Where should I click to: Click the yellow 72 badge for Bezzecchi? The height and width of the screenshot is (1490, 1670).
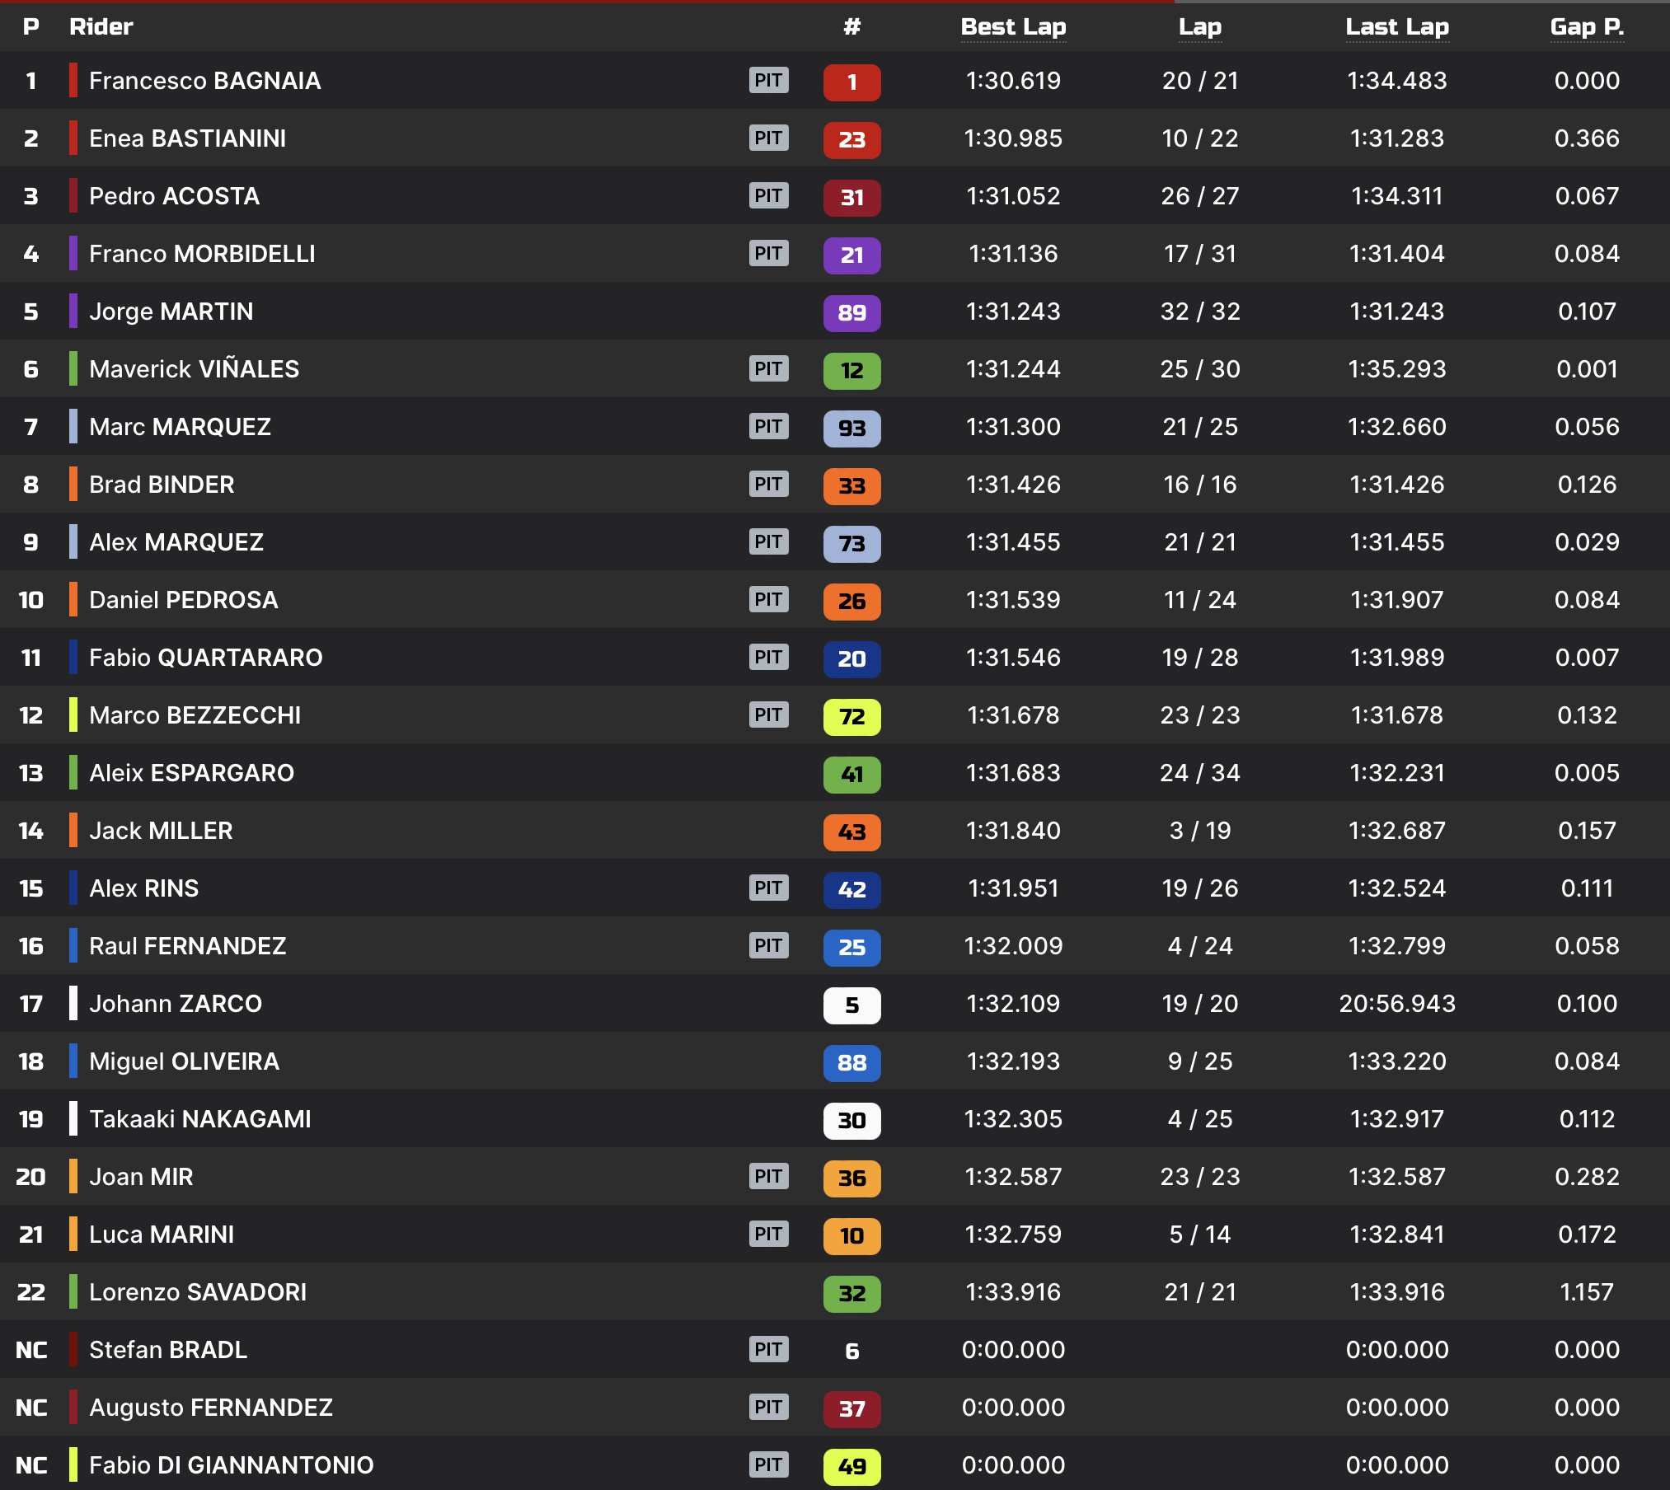pos(851,716)
